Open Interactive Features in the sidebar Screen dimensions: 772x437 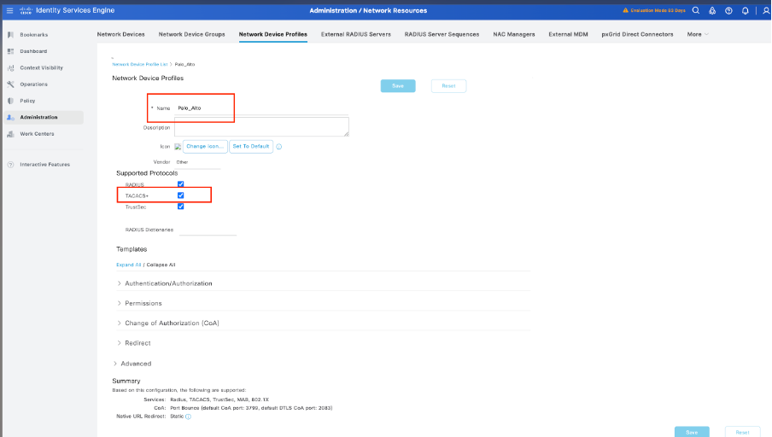pyautogui.click(x=44, y=165)
